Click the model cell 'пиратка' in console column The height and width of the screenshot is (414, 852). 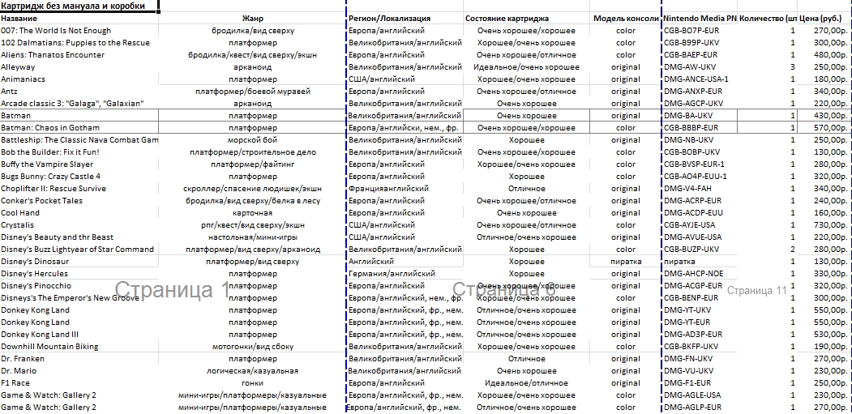pos(625,262)
